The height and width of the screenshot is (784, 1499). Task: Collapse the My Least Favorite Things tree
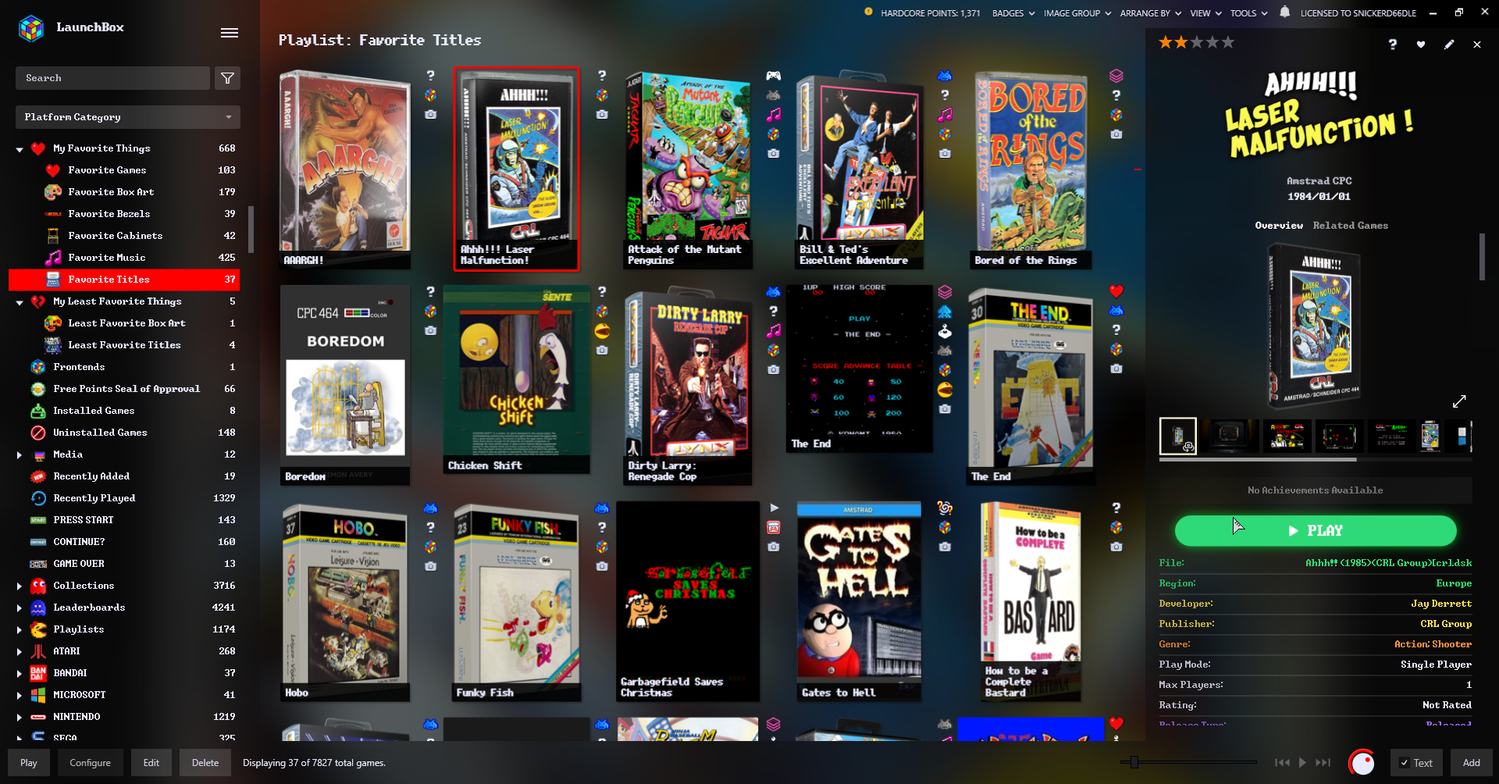20,302
